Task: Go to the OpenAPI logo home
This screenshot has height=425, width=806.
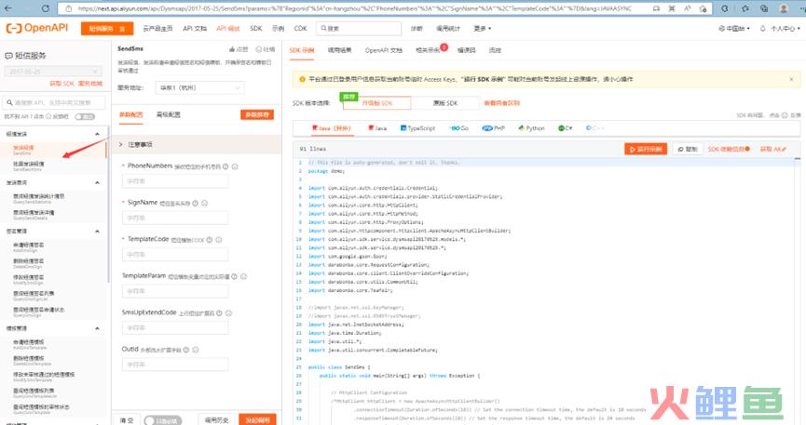Action: (37, 28)
